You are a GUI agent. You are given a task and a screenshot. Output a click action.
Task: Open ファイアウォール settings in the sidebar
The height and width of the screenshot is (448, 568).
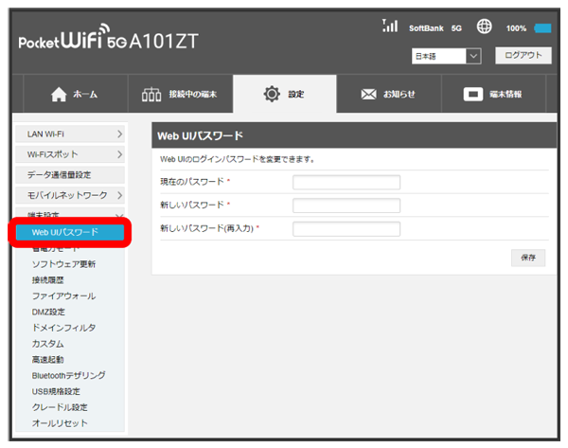click(x=63, y=296)
